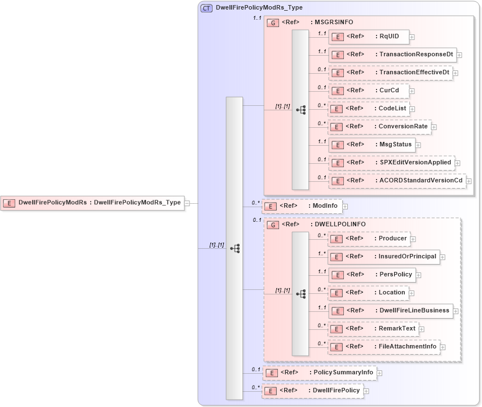Expand the ModInfo element
This screenshot has height=407, width=482.
[x=344, y=206]
